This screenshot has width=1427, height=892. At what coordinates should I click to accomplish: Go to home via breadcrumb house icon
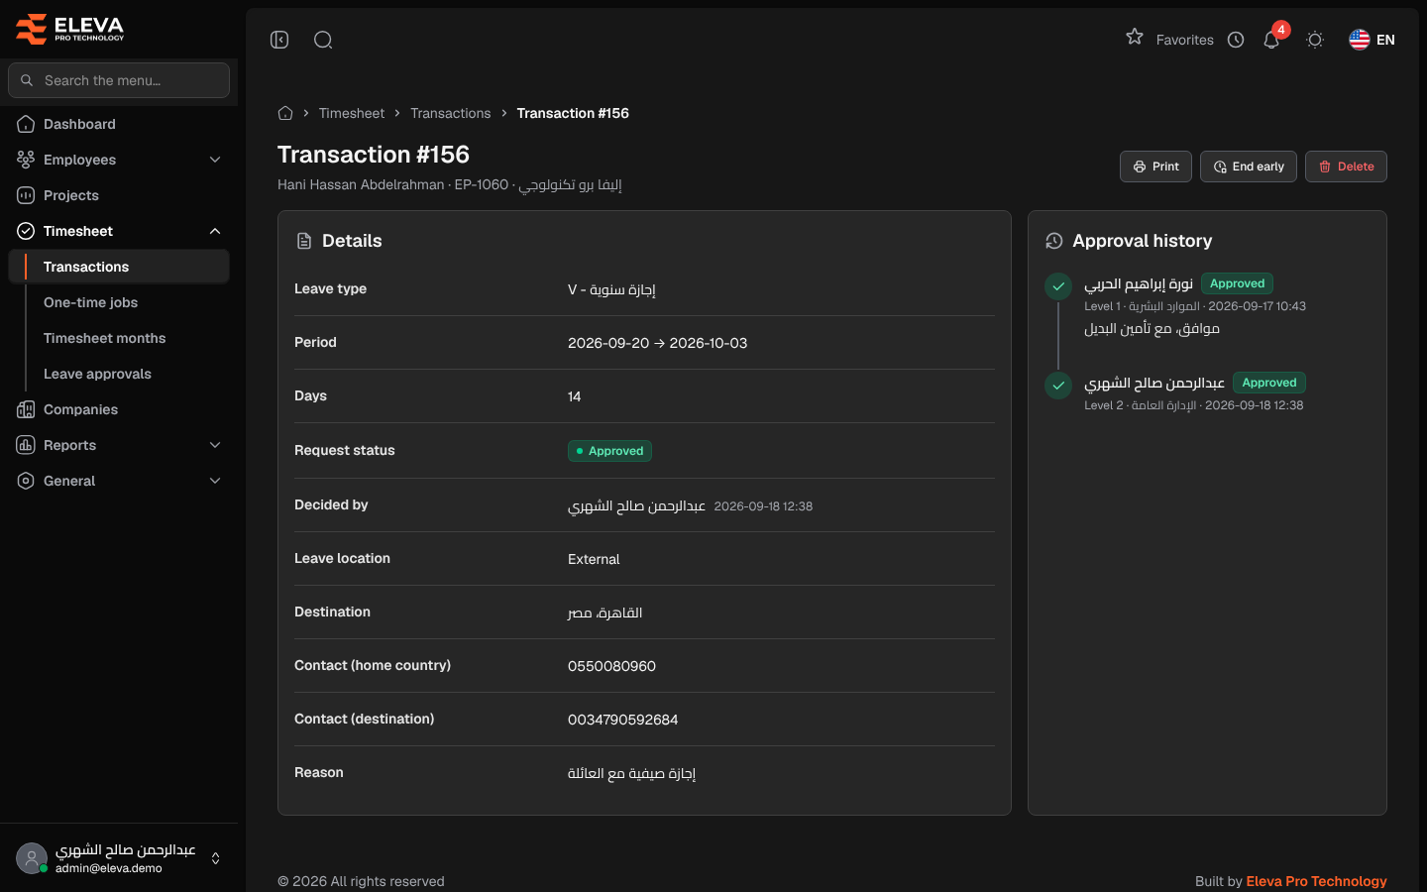pyautogui.click(x=285, y=113)
